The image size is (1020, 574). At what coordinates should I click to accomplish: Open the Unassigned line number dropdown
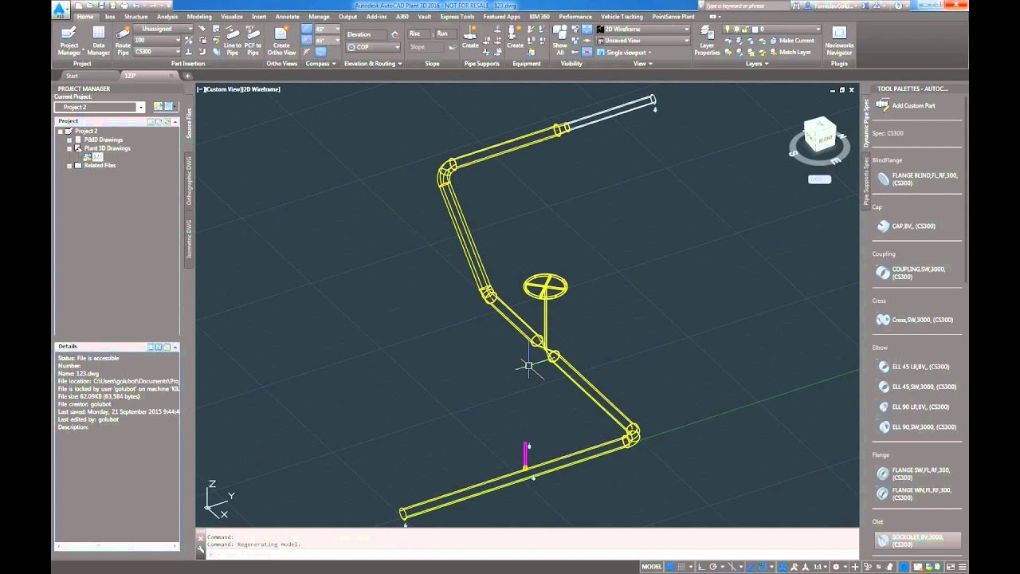click(163, 29)
